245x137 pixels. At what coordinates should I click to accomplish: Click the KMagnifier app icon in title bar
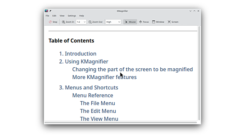[46, 11]
